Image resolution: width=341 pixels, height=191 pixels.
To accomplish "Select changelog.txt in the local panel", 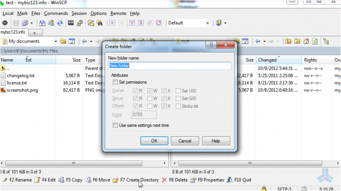I will click(20, 76).
